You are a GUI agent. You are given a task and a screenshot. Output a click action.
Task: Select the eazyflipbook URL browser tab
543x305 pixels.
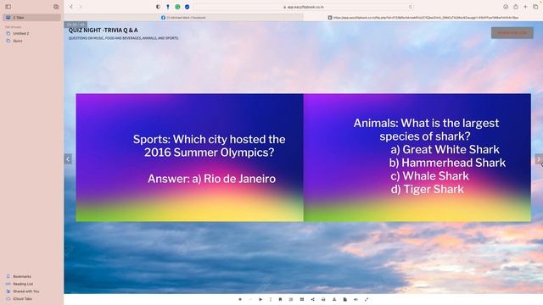(423, 17)
